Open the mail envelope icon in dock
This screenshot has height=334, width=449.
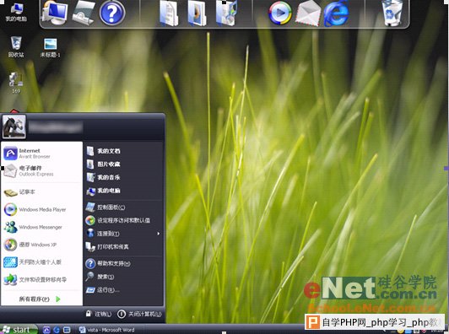(308, 13)
